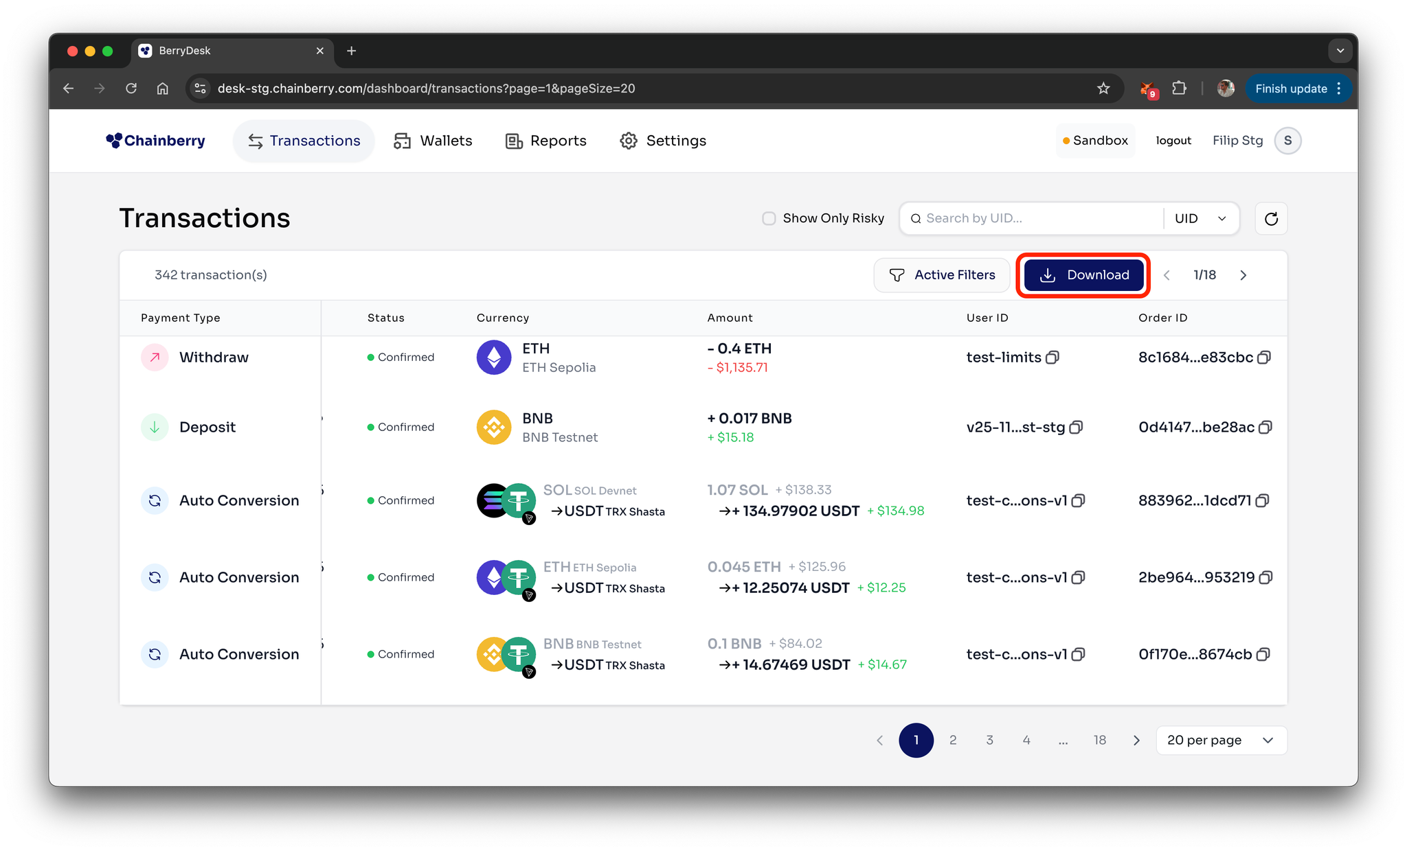Click the Deposit down-arrow icon
The height and width of the screenshot is (851, 1407).
pos(155,428)
